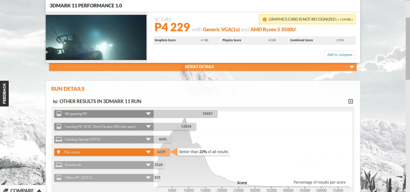Open the Generic VGA(1x) link
410x192 pixels.
(221, 30)
